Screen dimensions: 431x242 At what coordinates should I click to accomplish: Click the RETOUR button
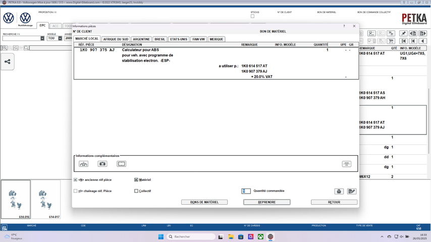click(334, 202)
